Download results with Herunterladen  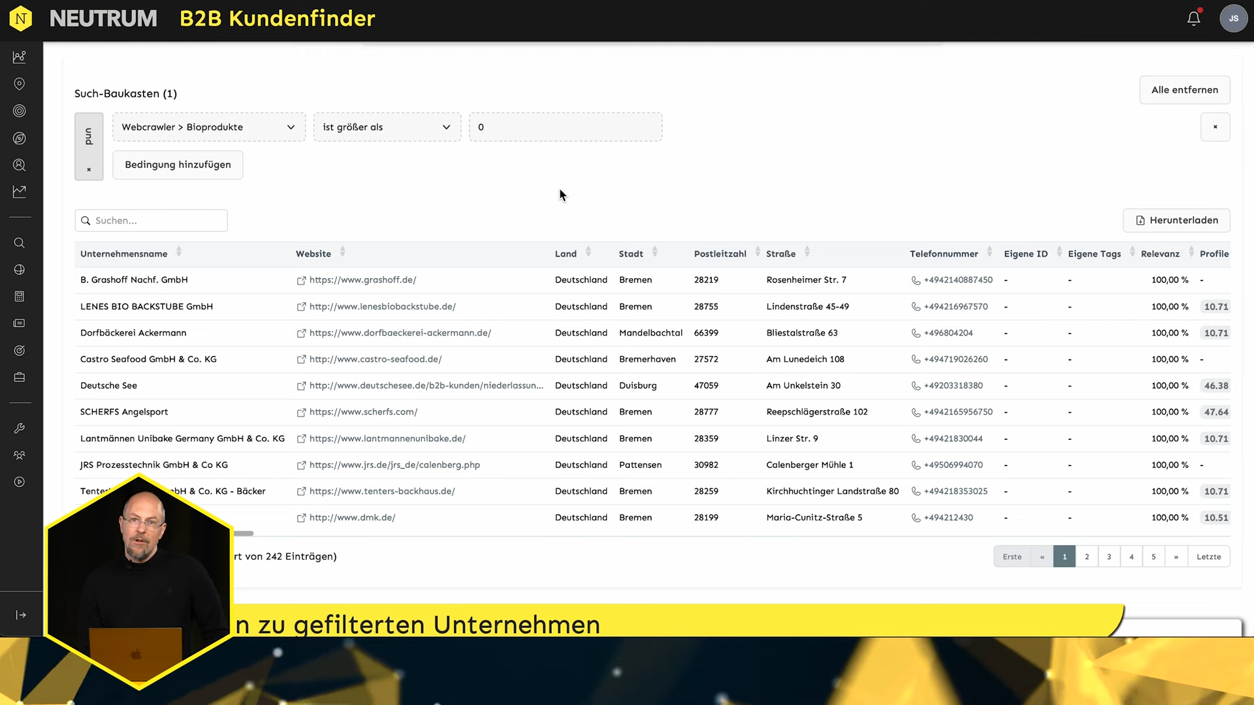point(1176,221)
